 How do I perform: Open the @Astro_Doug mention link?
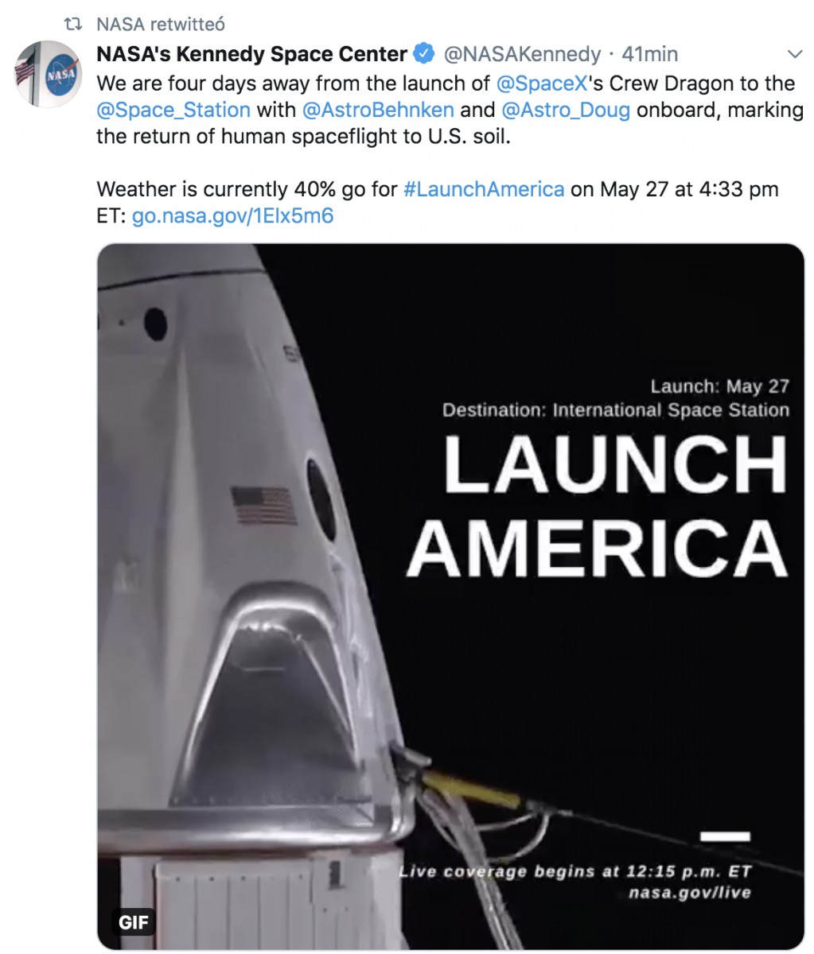click(x=566, y=109)
